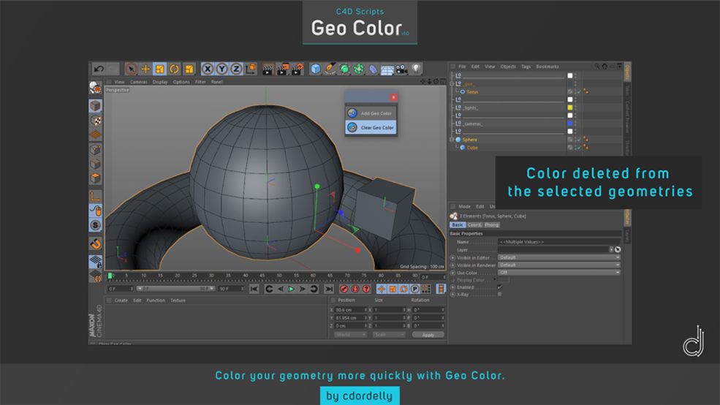Add a Light object
The height and width of the screenshot is (405, 720).
(416, 69)
